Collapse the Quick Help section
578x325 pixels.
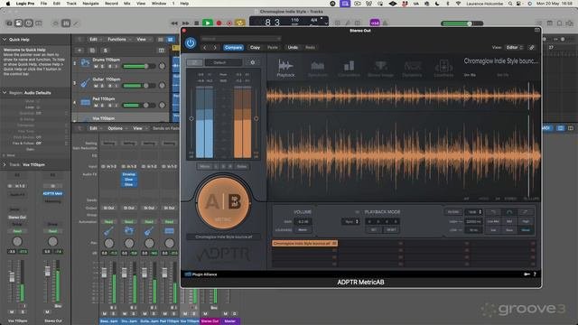[x=5, y=39]
